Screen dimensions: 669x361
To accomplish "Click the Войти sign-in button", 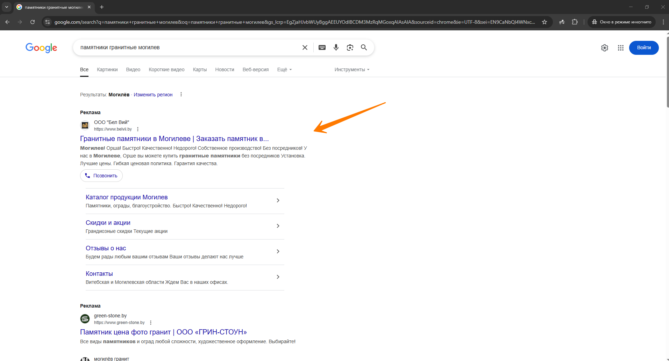I will point(644,48).
